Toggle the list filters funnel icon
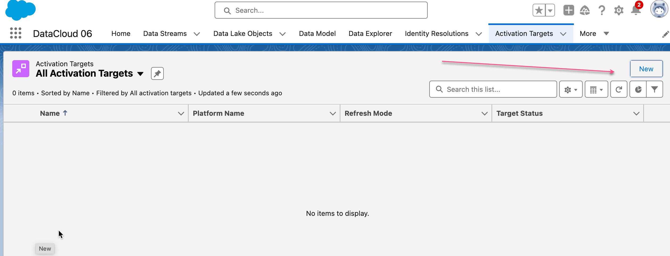Screen dimensions: 670x256 655,89
